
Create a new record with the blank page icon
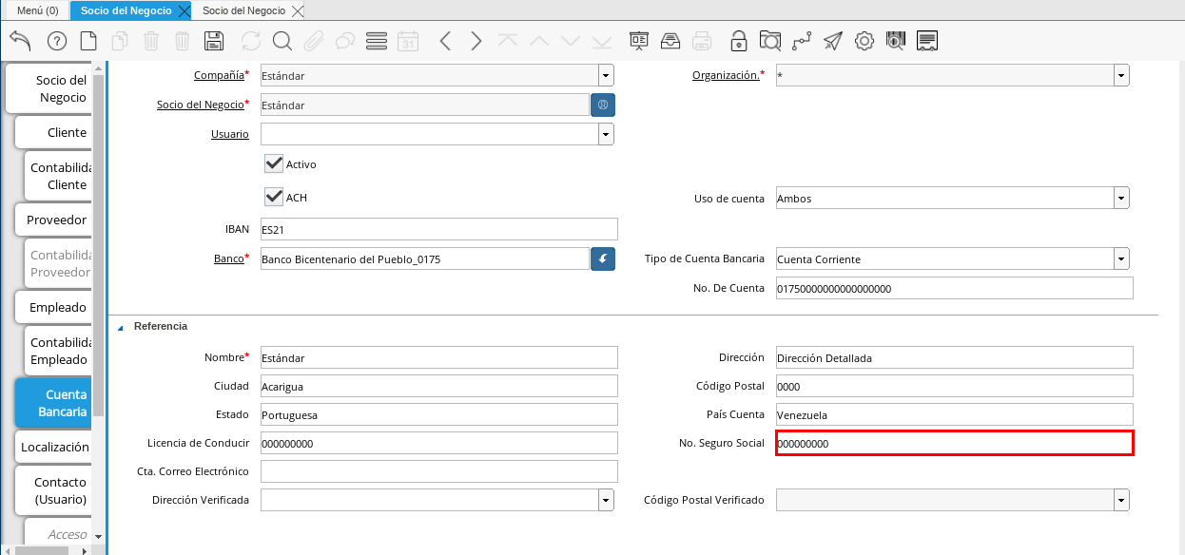point(88,41)
